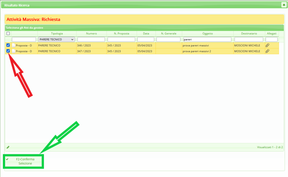Sort table by Tipologia column header
This screenshot has height=177, width=288.
[x=57, y=33]
